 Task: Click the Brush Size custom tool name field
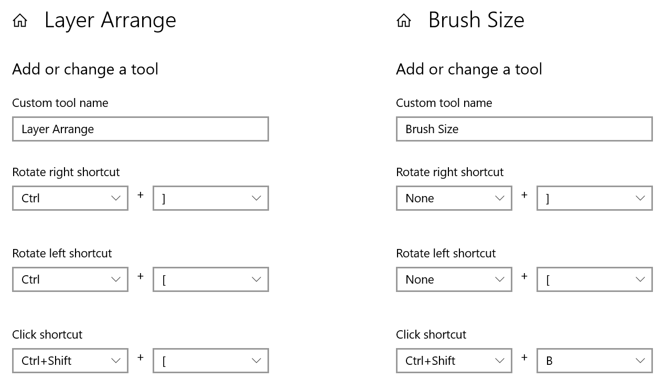pyautogui.click(x=524, y=129)
